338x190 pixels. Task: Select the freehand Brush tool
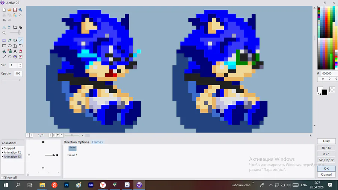[x=15, y=40]
